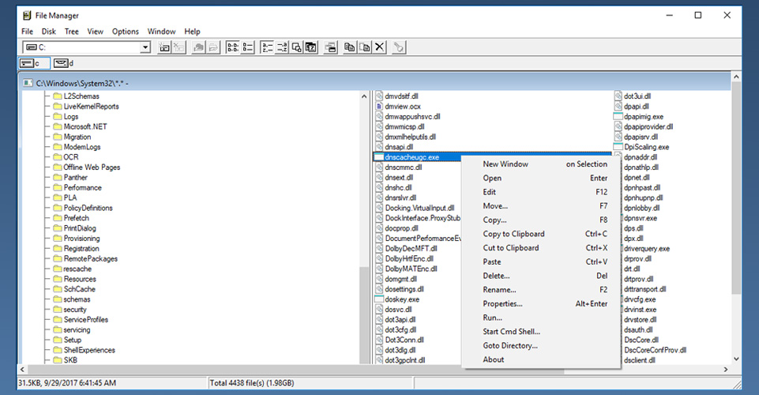Select drive c button in drive bar
The image size is (759, 395).
34,63
